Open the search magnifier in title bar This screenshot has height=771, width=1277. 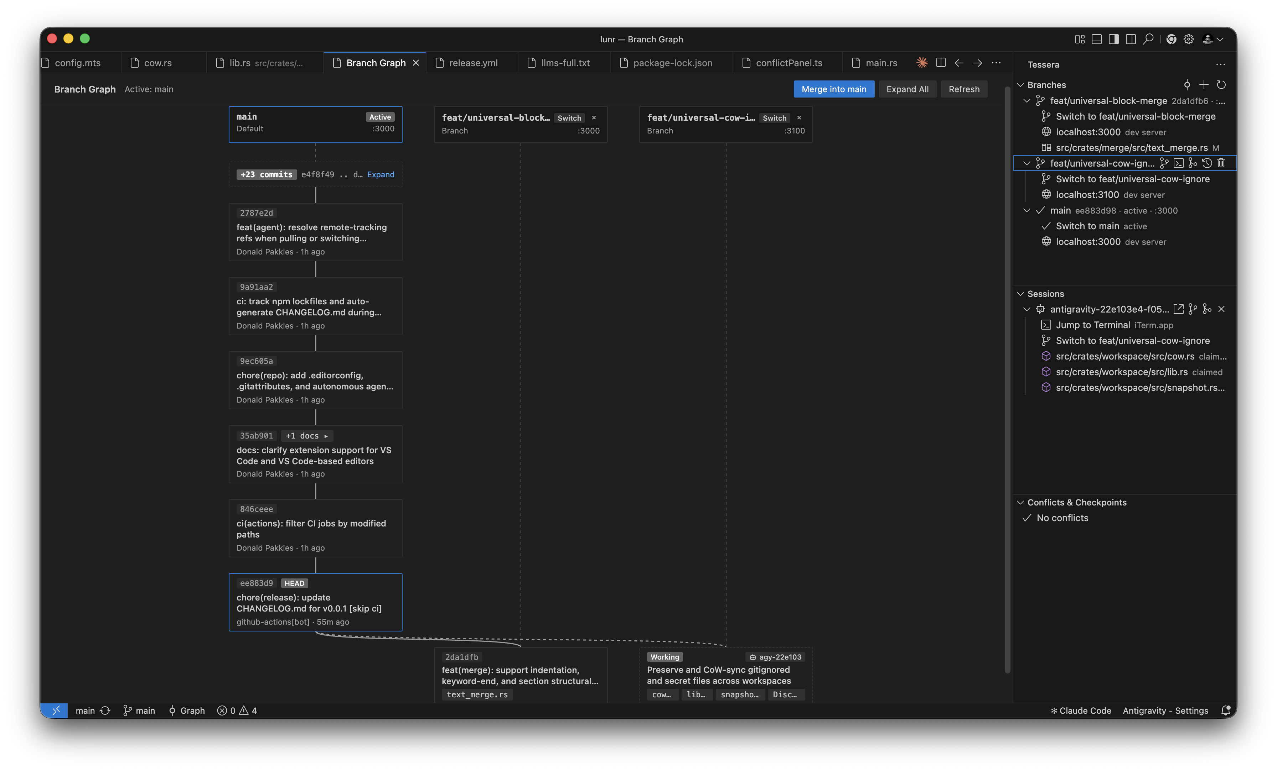pos(1148,39)
